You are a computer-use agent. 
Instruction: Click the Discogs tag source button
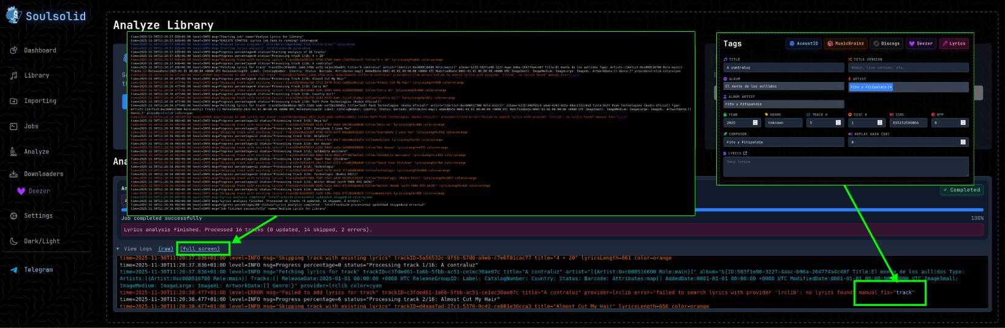[x=886, y=43]
